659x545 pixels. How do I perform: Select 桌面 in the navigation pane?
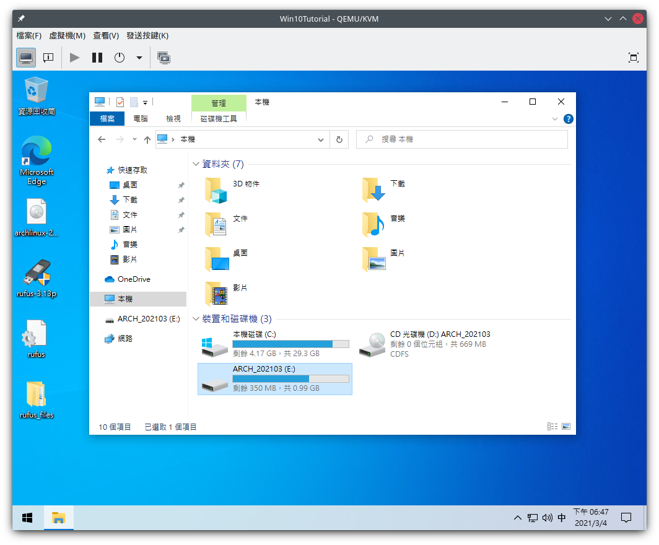click(130, 185)
